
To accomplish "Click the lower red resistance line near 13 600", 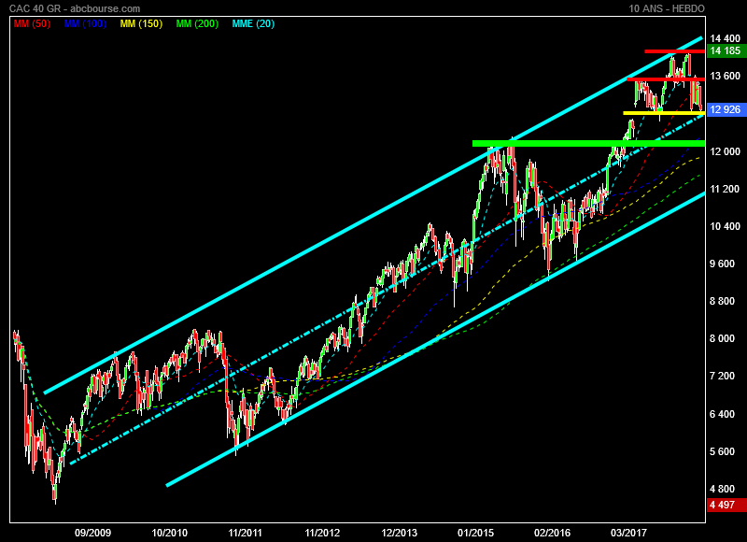I will (666, 79).
